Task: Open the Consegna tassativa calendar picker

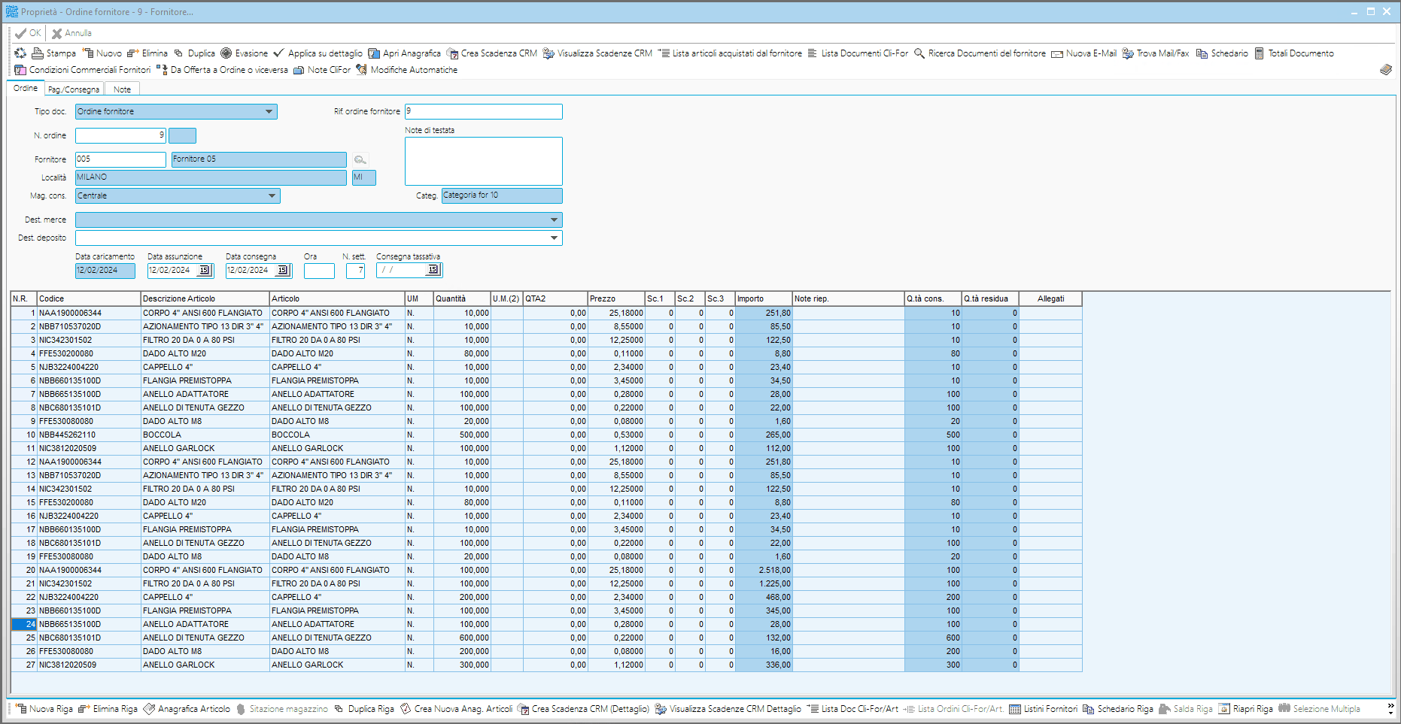Action: pyautogui.click(x=433, y=270)
